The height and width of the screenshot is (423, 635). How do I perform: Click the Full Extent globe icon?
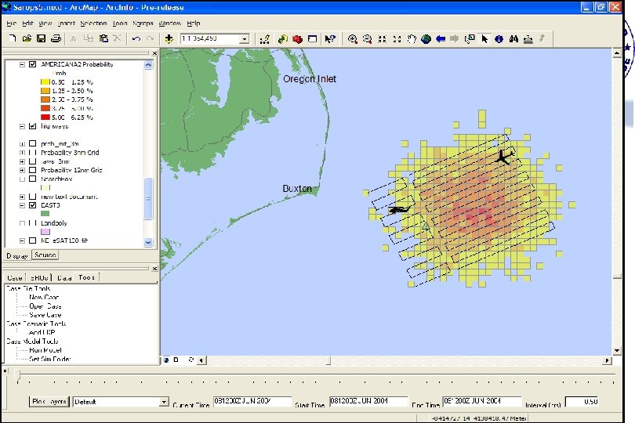pos(426,38)
